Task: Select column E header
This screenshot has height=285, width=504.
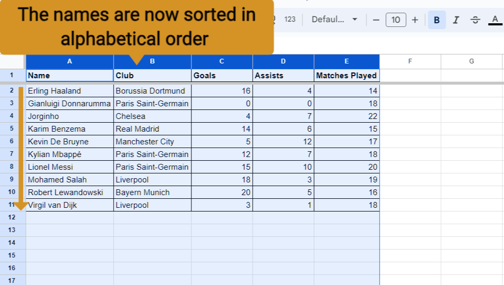Action: (x=346, y=61)
